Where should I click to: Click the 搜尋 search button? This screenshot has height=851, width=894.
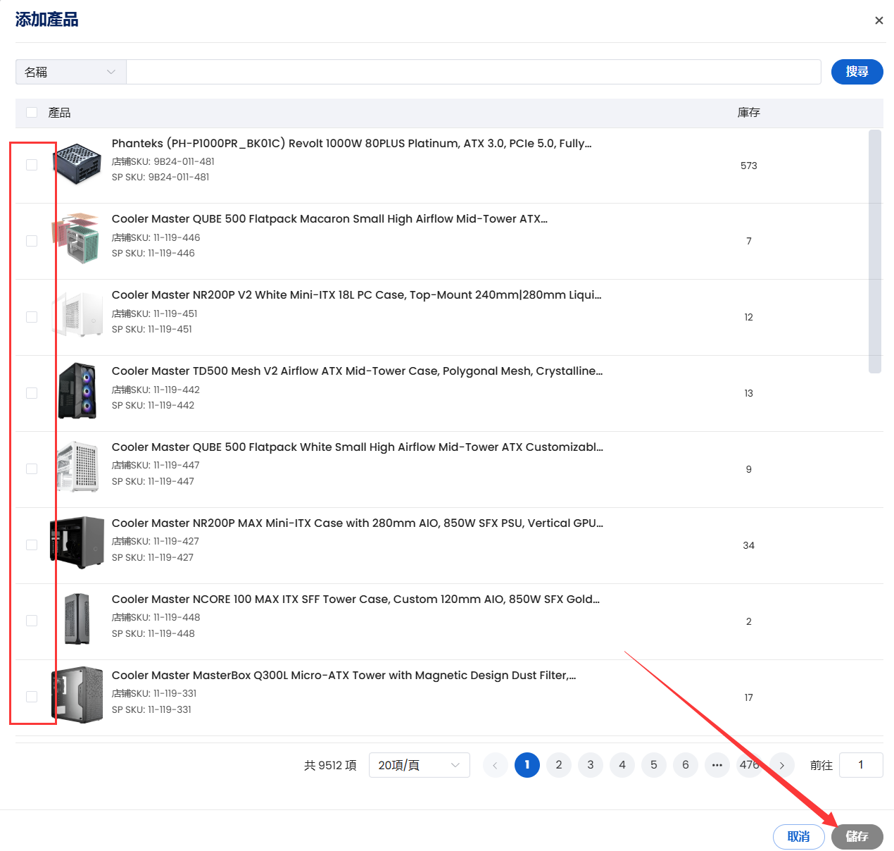pyautogui.click(x=857, y=72)
